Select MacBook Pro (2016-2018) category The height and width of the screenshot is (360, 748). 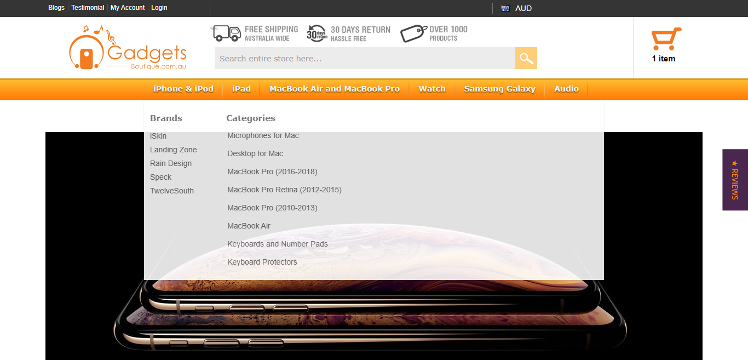(x=272, y=172)
